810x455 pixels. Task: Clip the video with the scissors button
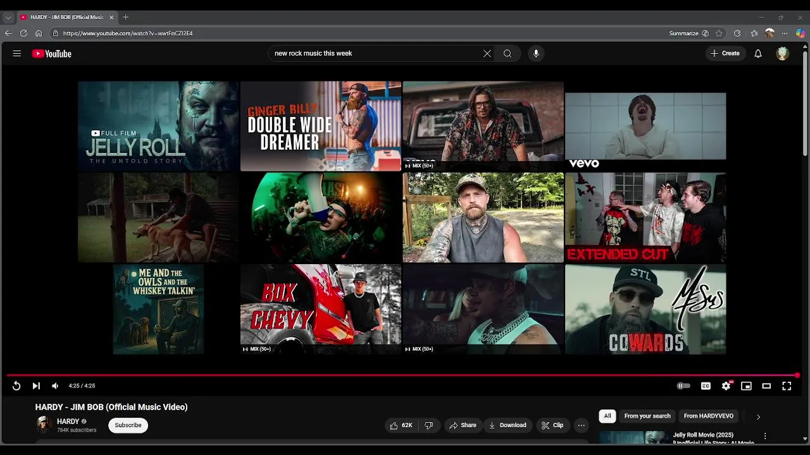(552, 425)
